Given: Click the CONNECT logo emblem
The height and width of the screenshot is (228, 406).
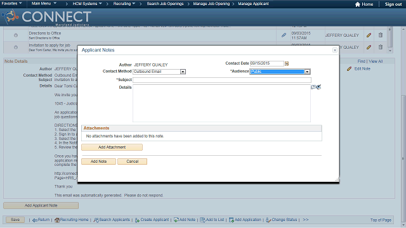Looking at the screenshot, I should tap(11, 16).
